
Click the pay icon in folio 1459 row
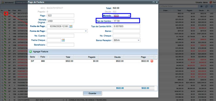5,36
